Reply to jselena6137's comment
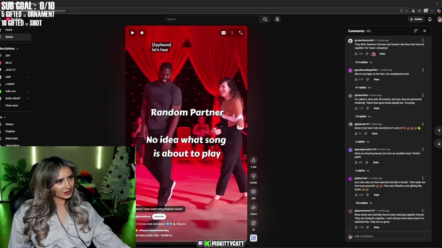 (x=375, y=134)
